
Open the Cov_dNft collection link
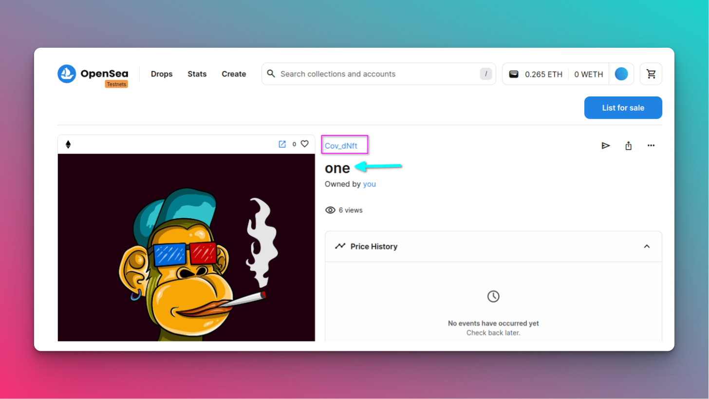[x=341, y=146]
